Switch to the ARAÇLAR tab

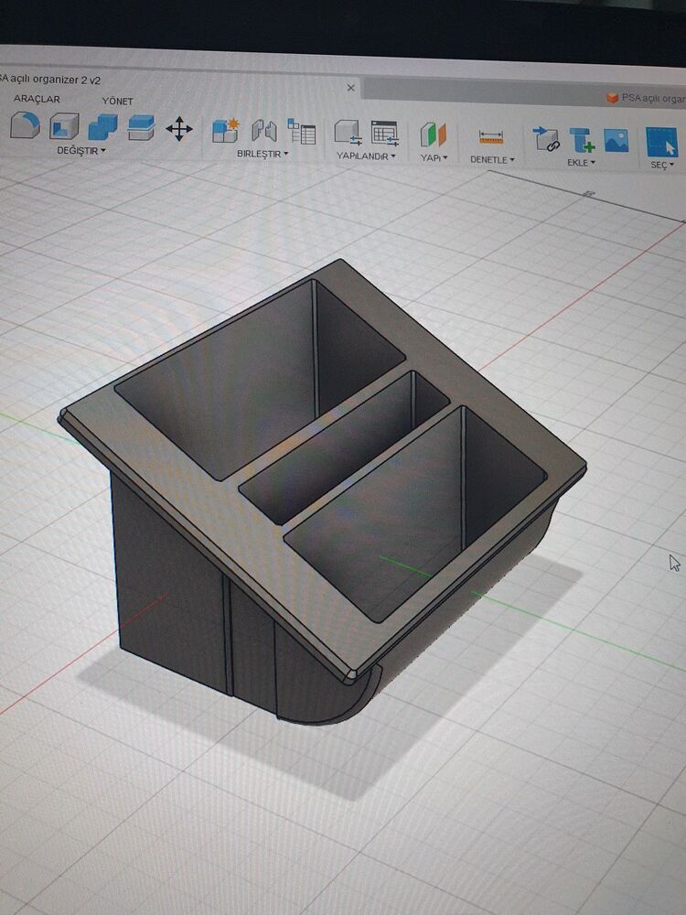coord(37,99)
